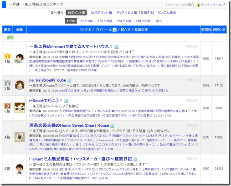Open blog na-na'sblog@i-cube

[47, 80]
